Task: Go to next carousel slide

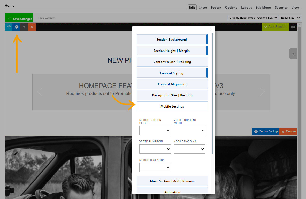Action: click(262, 92)
